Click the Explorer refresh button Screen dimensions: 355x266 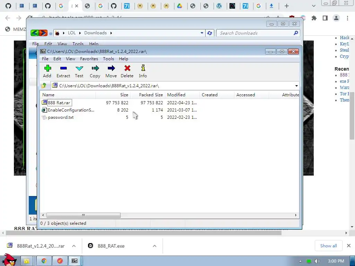pos(210,33)
